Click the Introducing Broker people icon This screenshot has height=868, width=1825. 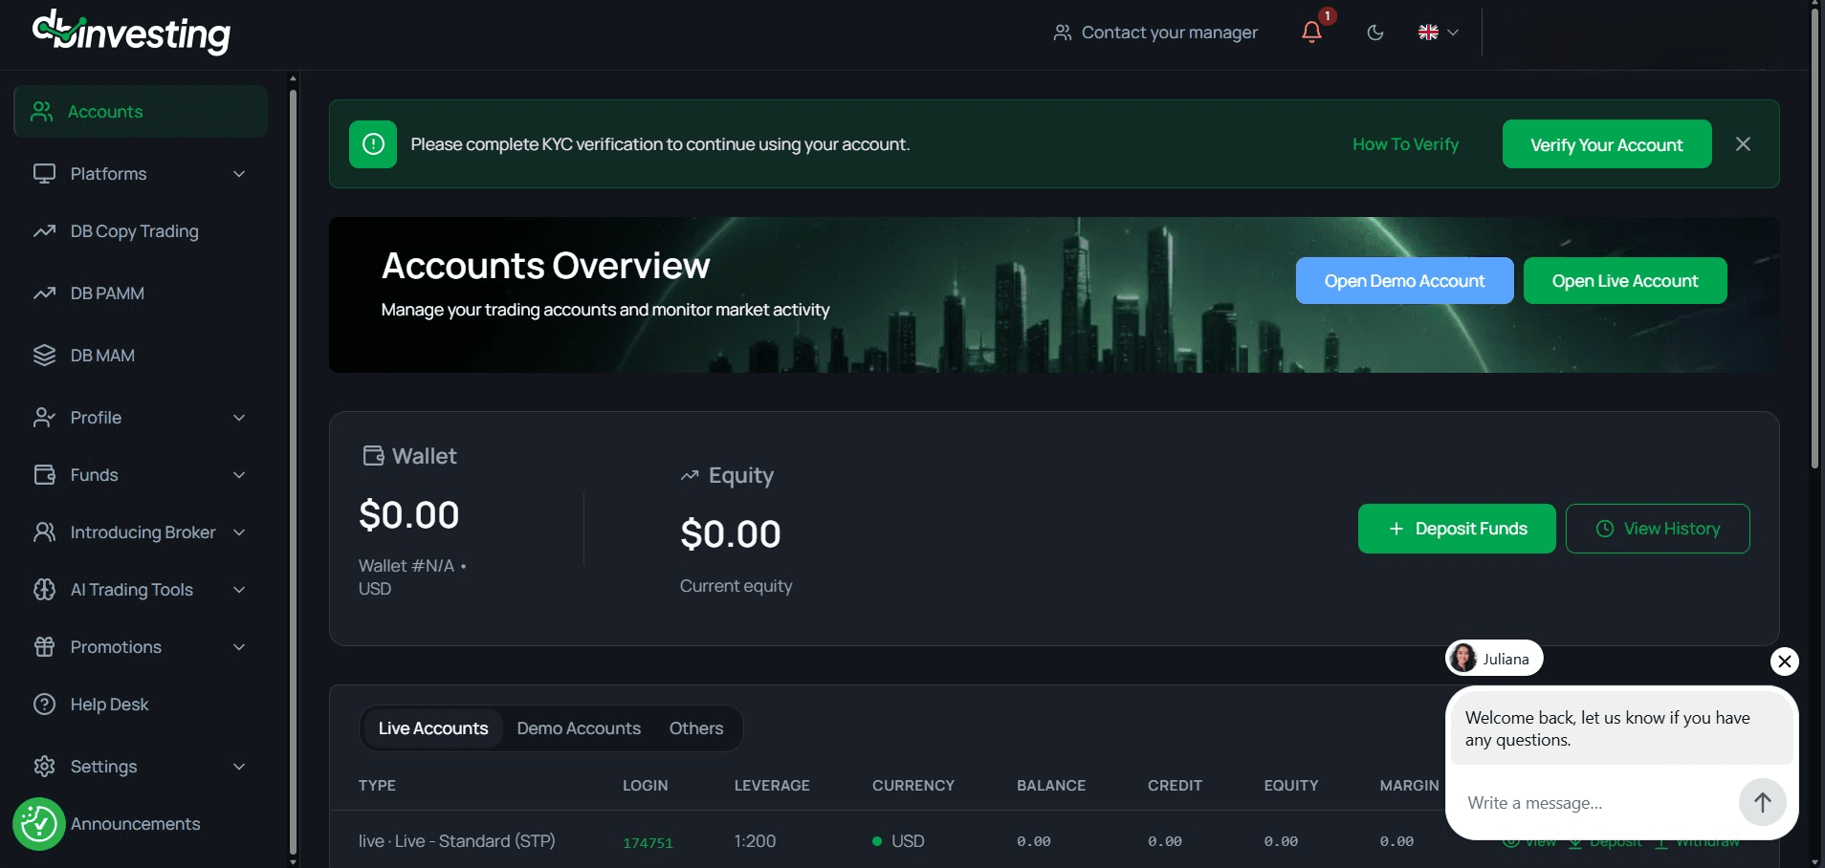44,532
